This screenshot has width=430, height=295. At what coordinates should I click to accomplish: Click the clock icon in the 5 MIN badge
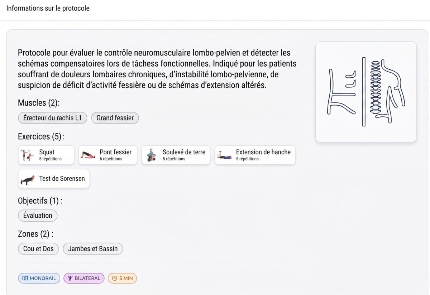[115, 278]
